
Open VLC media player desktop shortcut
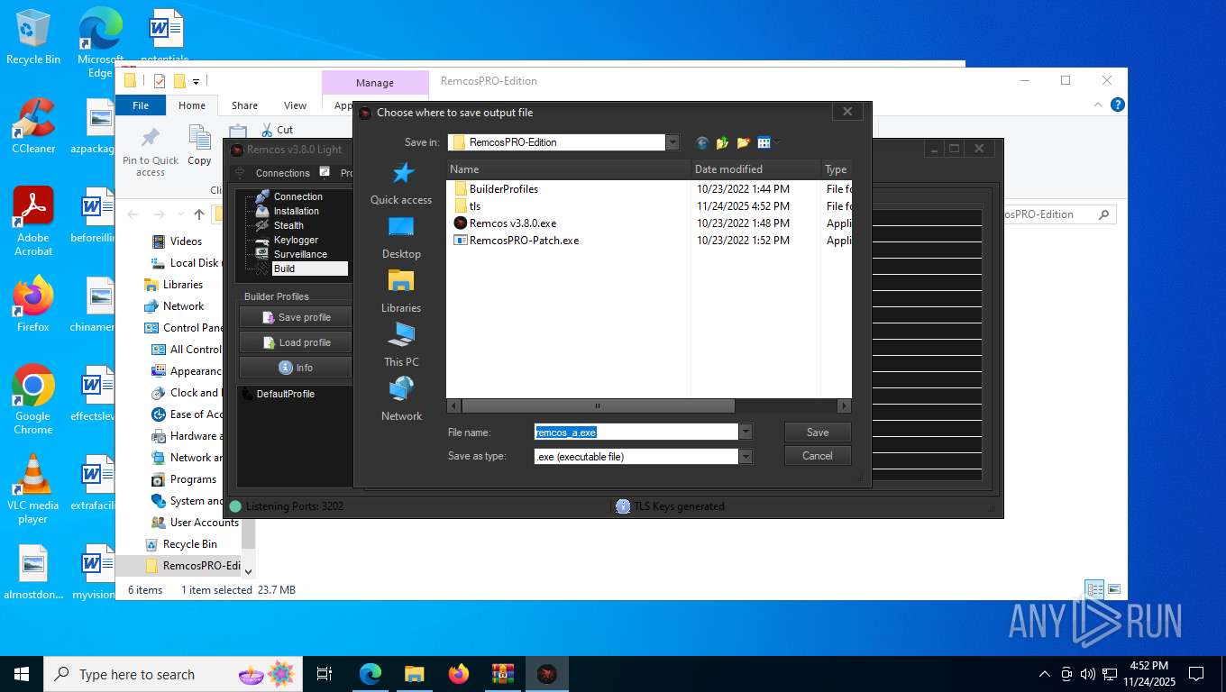33,488
